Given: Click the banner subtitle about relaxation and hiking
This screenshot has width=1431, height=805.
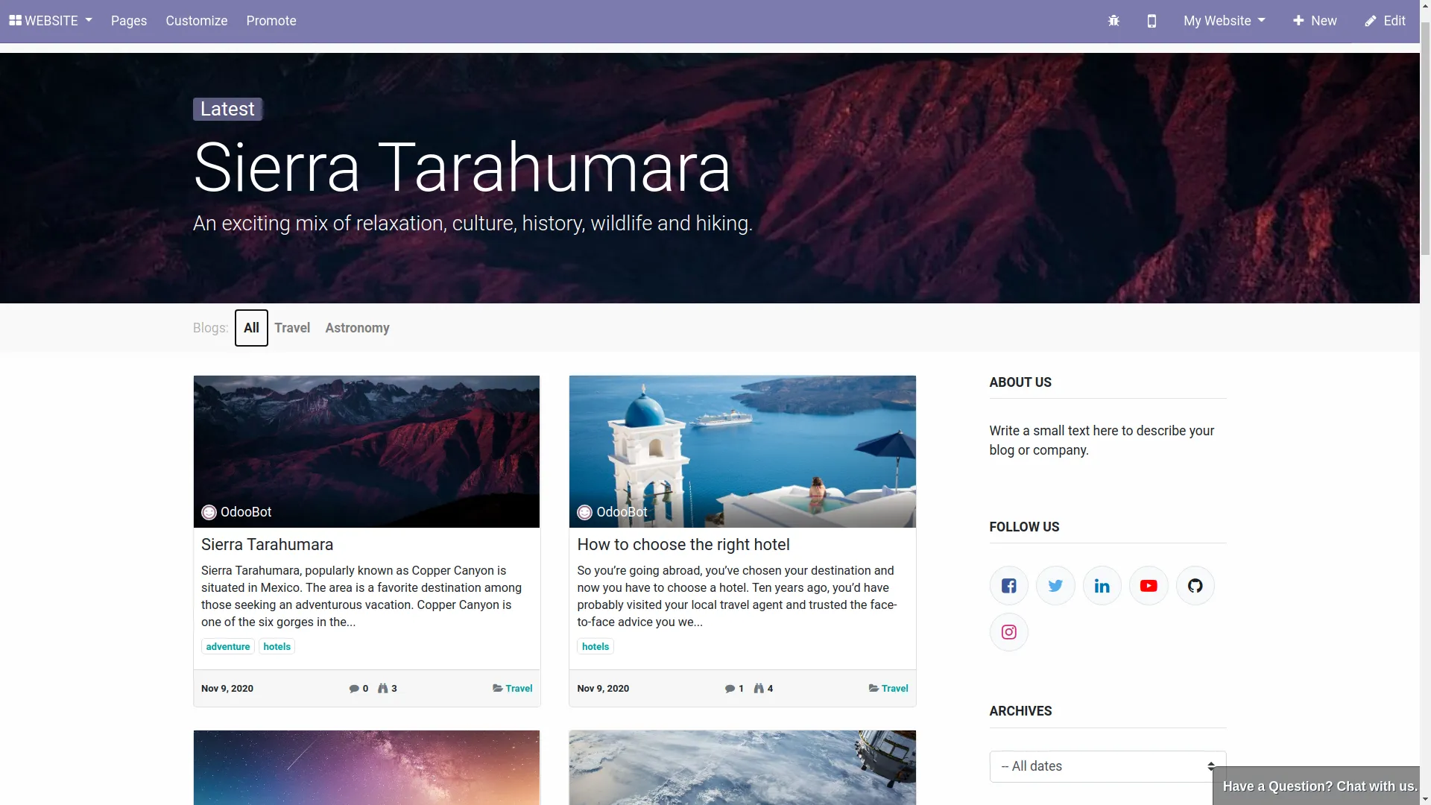Looking at the screenshot, I should (473, 224).
